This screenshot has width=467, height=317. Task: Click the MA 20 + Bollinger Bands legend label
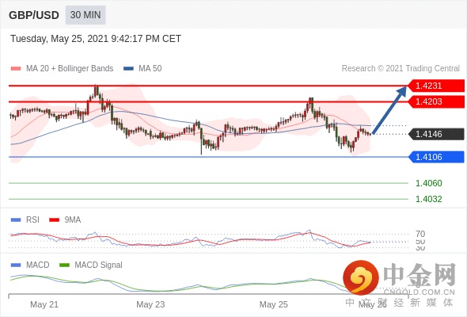[x=70, y=69]
